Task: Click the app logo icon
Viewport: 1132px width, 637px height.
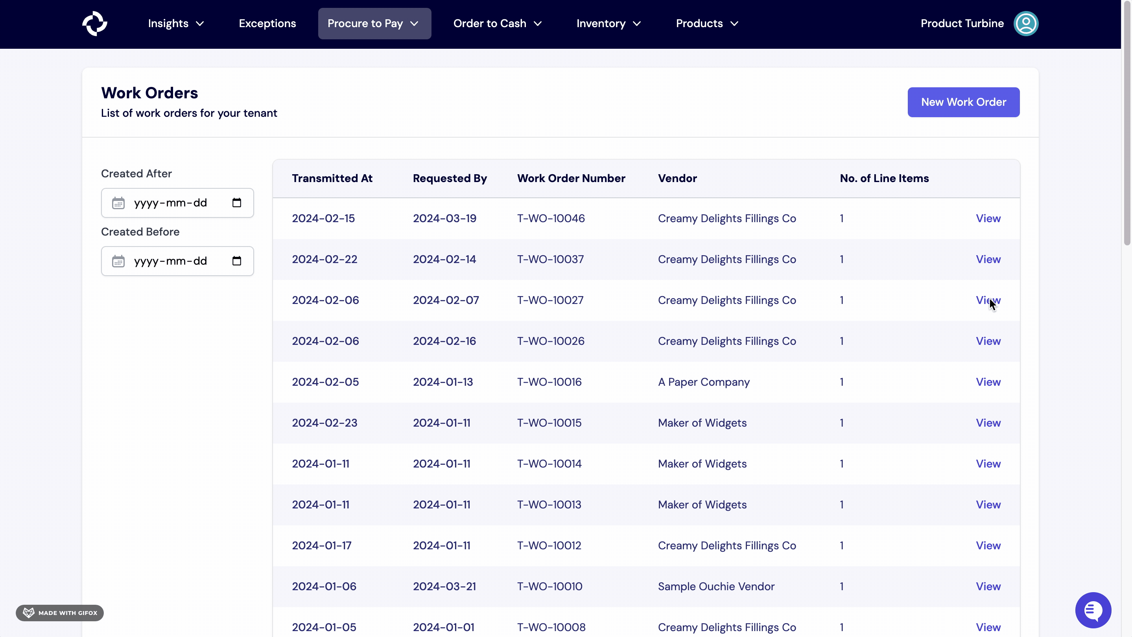Action: point(94,24)
